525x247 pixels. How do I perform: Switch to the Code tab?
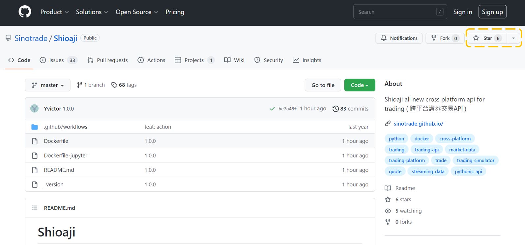click(19, 60)
